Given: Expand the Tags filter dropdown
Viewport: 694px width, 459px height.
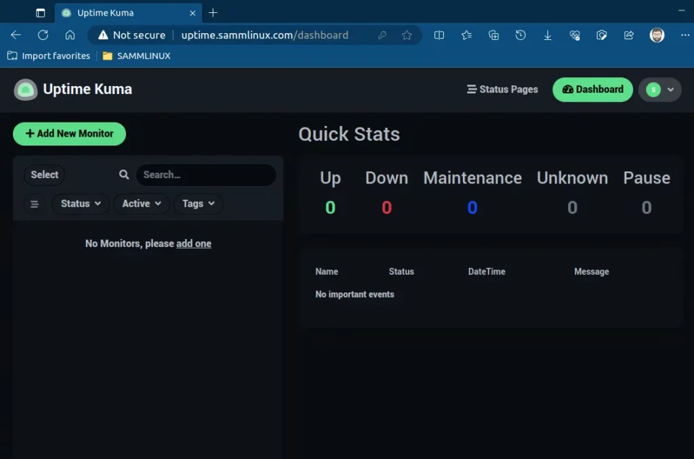Looking at the screenshot, I should (199, 204).
